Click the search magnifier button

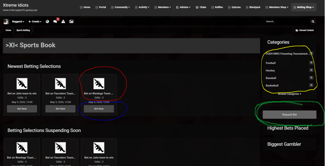tap(313, 21)
